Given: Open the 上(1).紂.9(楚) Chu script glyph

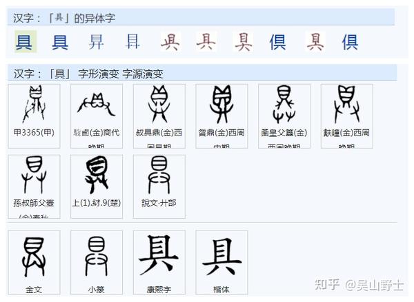Looking at the screenshot, I should click(97, 186).
